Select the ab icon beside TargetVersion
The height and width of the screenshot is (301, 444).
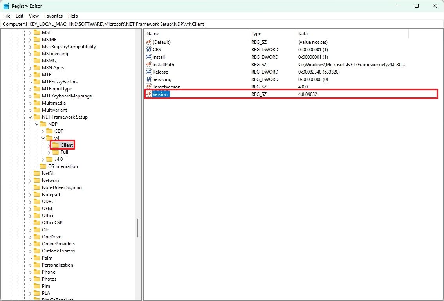pyautogui.click(x=148, y=87)
